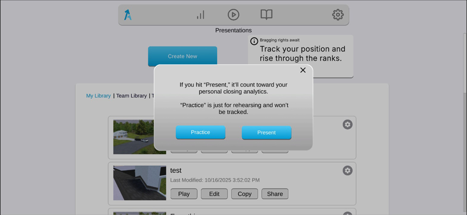Click the Create New button
This screenshot has width=467, height=215.
coord(183,56)
